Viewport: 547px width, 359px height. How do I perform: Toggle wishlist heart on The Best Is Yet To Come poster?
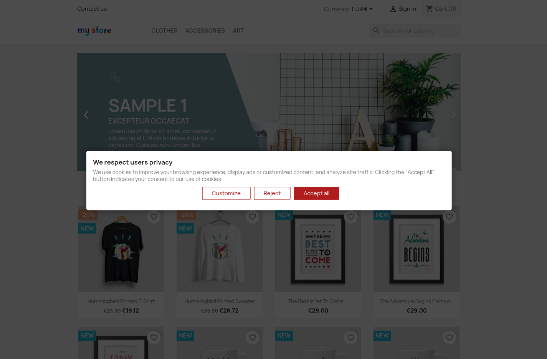coord(351,217)
